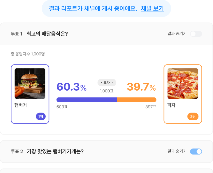Select the 피자 option label
213x173 pixels.
pyautogui.click(x=171, y=105)
